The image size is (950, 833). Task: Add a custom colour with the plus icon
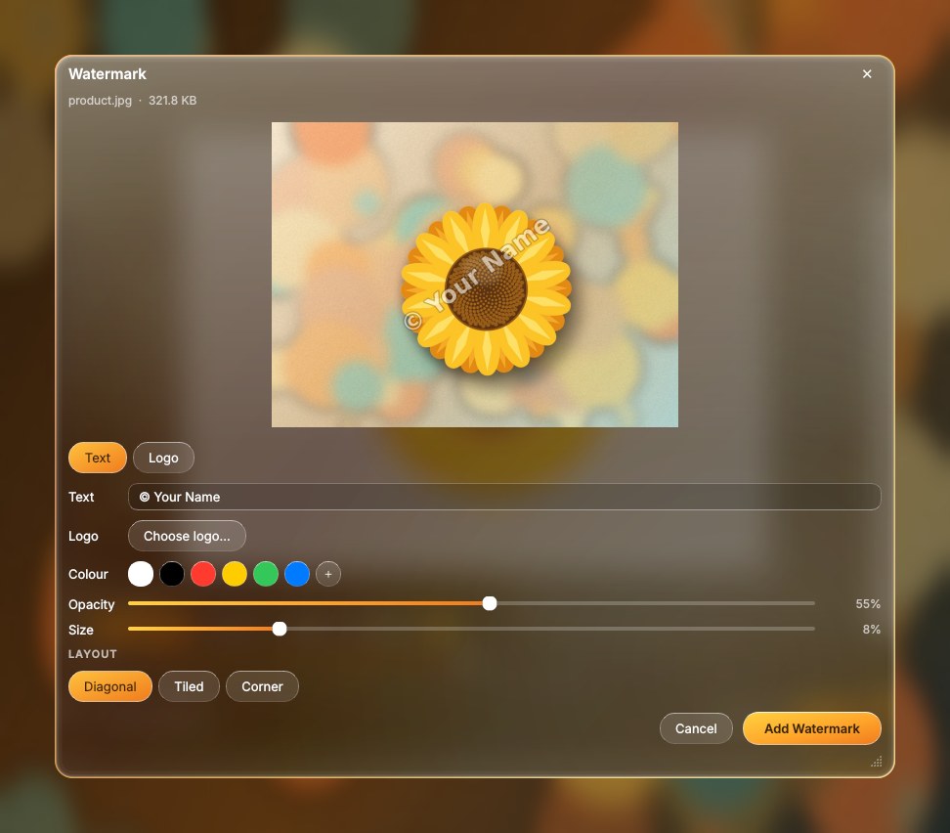(328, 574)
